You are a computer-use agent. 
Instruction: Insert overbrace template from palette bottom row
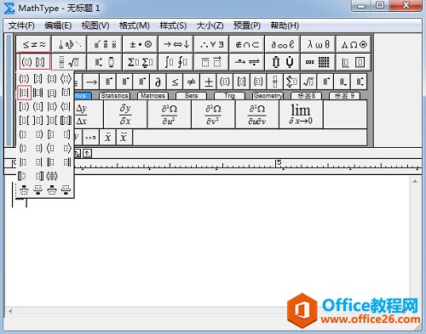coord(24,190)
